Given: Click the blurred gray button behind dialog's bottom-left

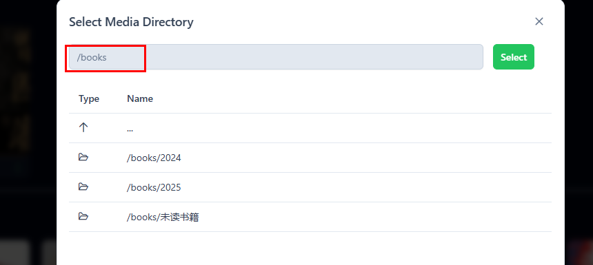Looking at the screenshot, I should pyautogui.click(x=15, y=252).
